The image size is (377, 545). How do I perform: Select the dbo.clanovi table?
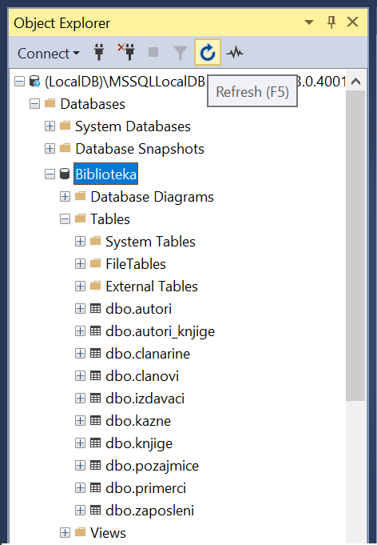click(x=142, y=375)
